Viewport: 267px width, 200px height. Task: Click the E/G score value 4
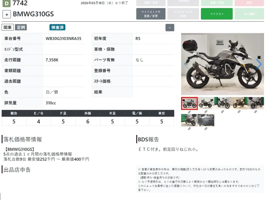[38, 121]
